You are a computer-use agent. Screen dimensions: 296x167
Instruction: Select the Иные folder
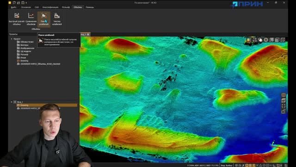pyautogui.click(x=21, y=58)
